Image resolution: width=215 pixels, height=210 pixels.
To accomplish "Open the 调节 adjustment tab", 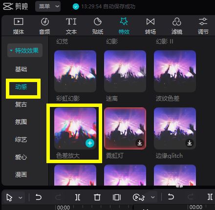I will 203,26.
